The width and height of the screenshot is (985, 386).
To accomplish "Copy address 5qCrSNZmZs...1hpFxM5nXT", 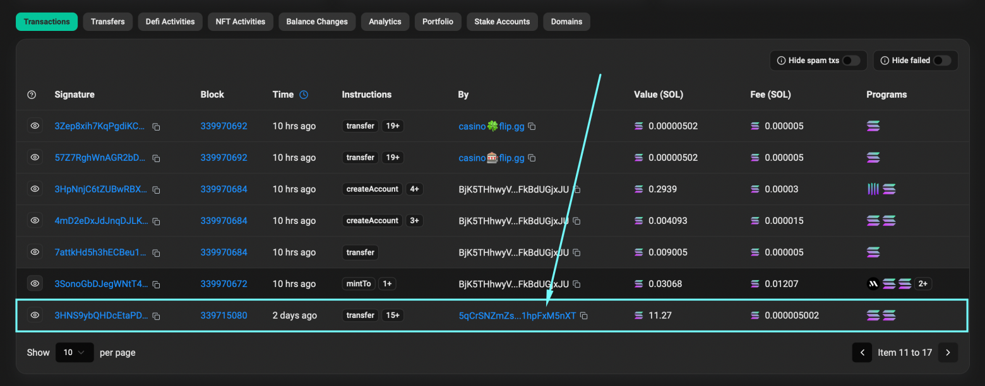I will [x=584, y=316].
